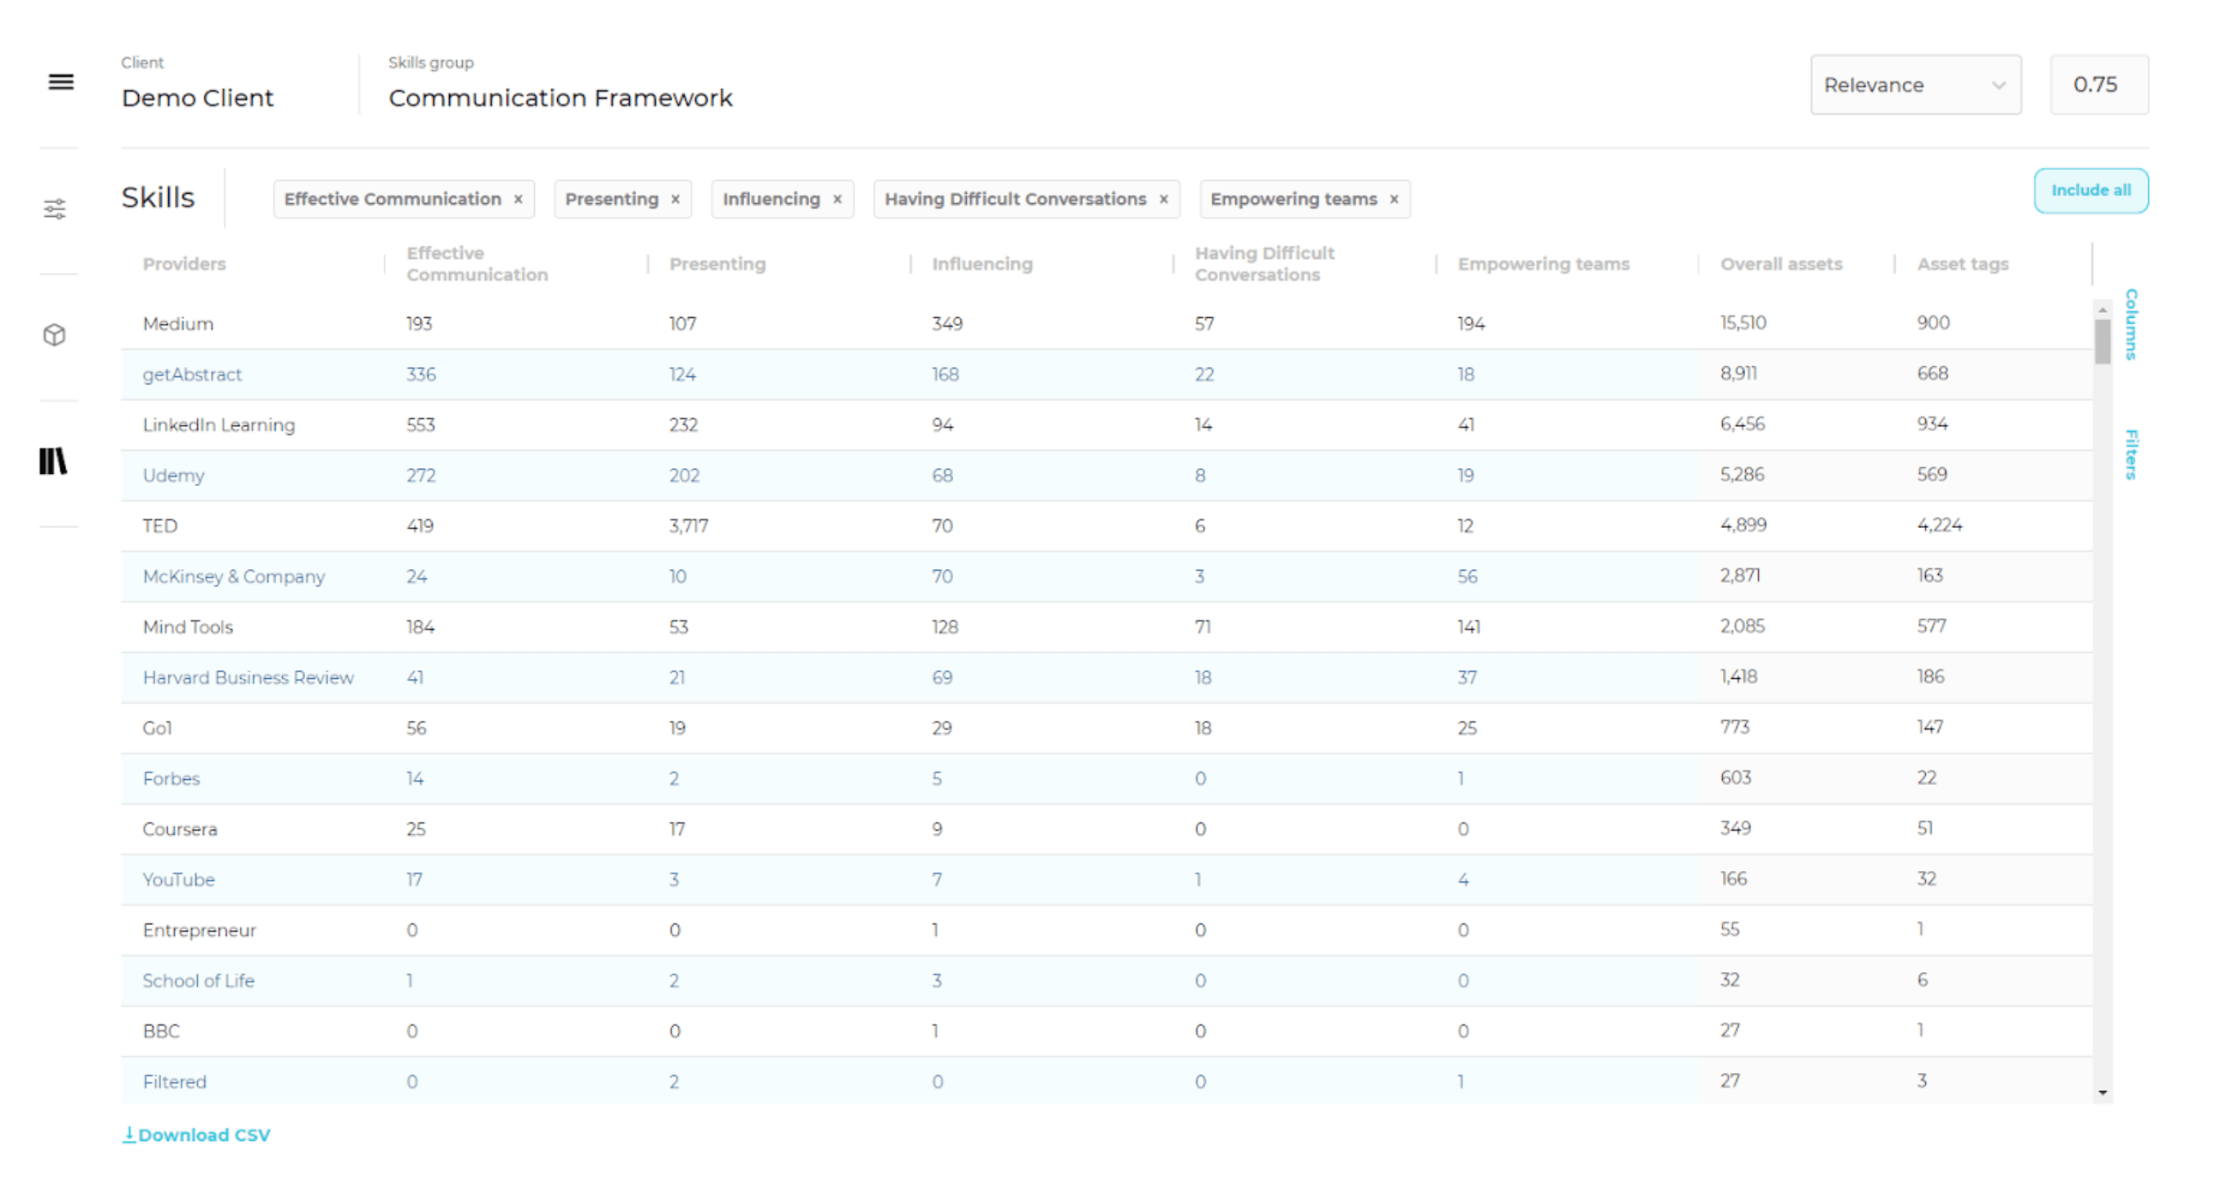Click Medium's Influencing value 349
Screen dimensions: 2220x1200
(947, 323)
